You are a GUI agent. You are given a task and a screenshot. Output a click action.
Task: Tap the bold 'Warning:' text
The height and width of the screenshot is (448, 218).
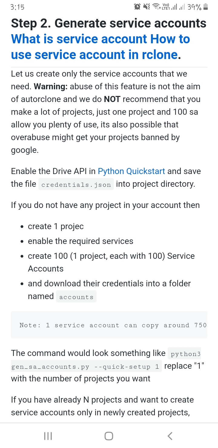click(x=51, y=87)
